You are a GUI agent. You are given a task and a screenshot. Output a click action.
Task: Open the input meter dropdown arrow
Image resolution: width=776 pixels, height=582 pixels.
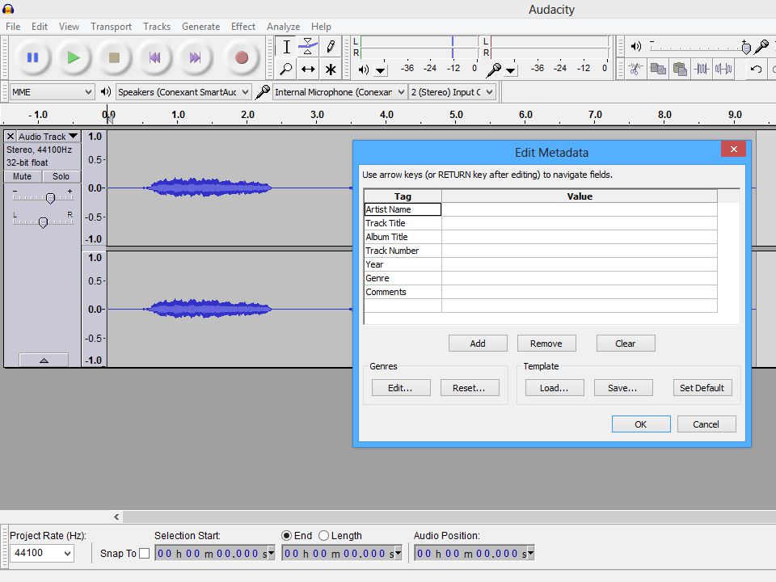pos(511,71)
